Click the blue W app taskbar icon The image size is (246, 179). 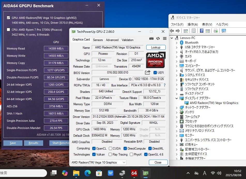coord(110,173)
